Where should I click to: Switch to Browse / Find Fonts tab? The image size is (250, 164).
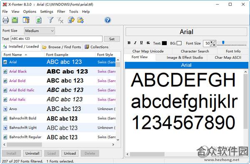pyautogui.click(x=62, y=47)
